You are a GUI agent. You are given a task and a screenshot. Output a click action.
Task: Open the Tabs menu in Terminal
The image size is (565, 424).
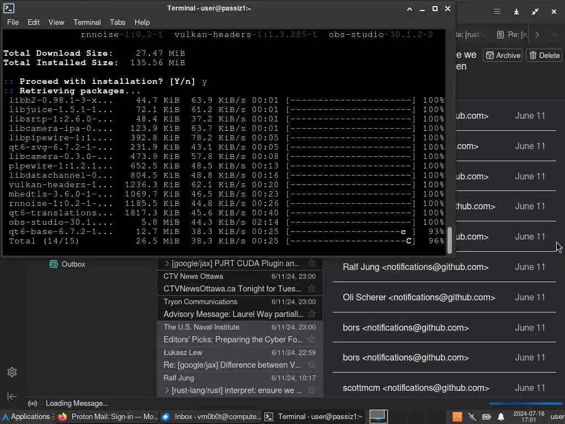tap(118, 22)
